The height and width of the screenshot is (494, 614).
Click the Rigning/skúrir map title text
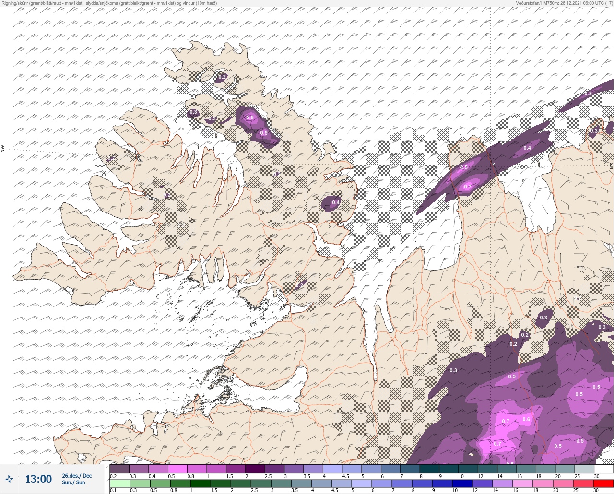coord(109,3)
